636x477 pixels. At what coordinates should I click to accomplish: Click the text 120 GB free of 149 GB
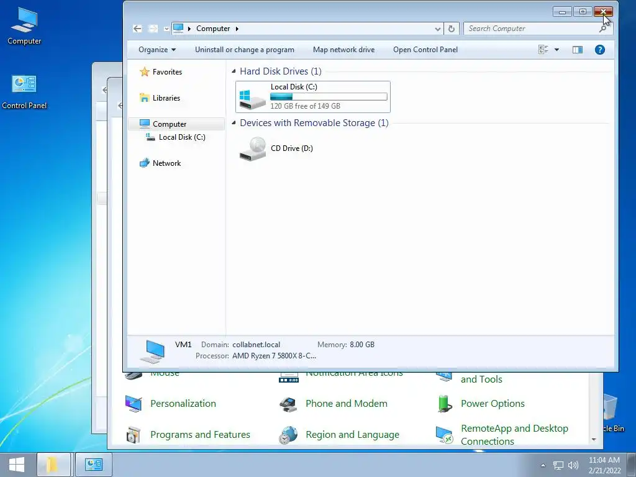point(305,106)
